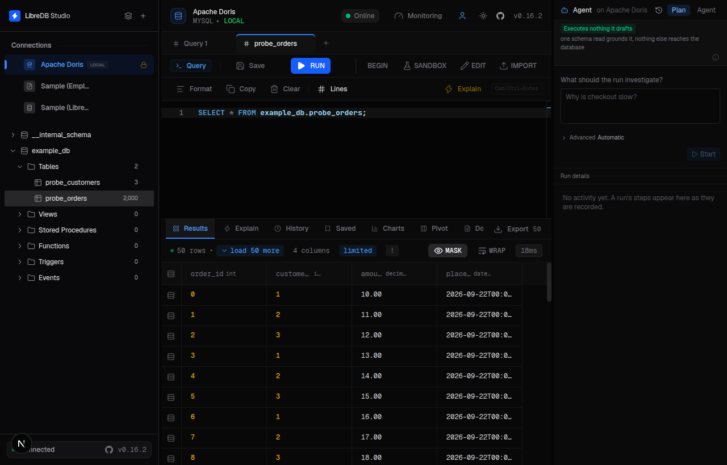The height and width of the screenshot is (465, 727).
Task: Open the layers stack icon beside LibreDB Studio
Action: (128, 16)
